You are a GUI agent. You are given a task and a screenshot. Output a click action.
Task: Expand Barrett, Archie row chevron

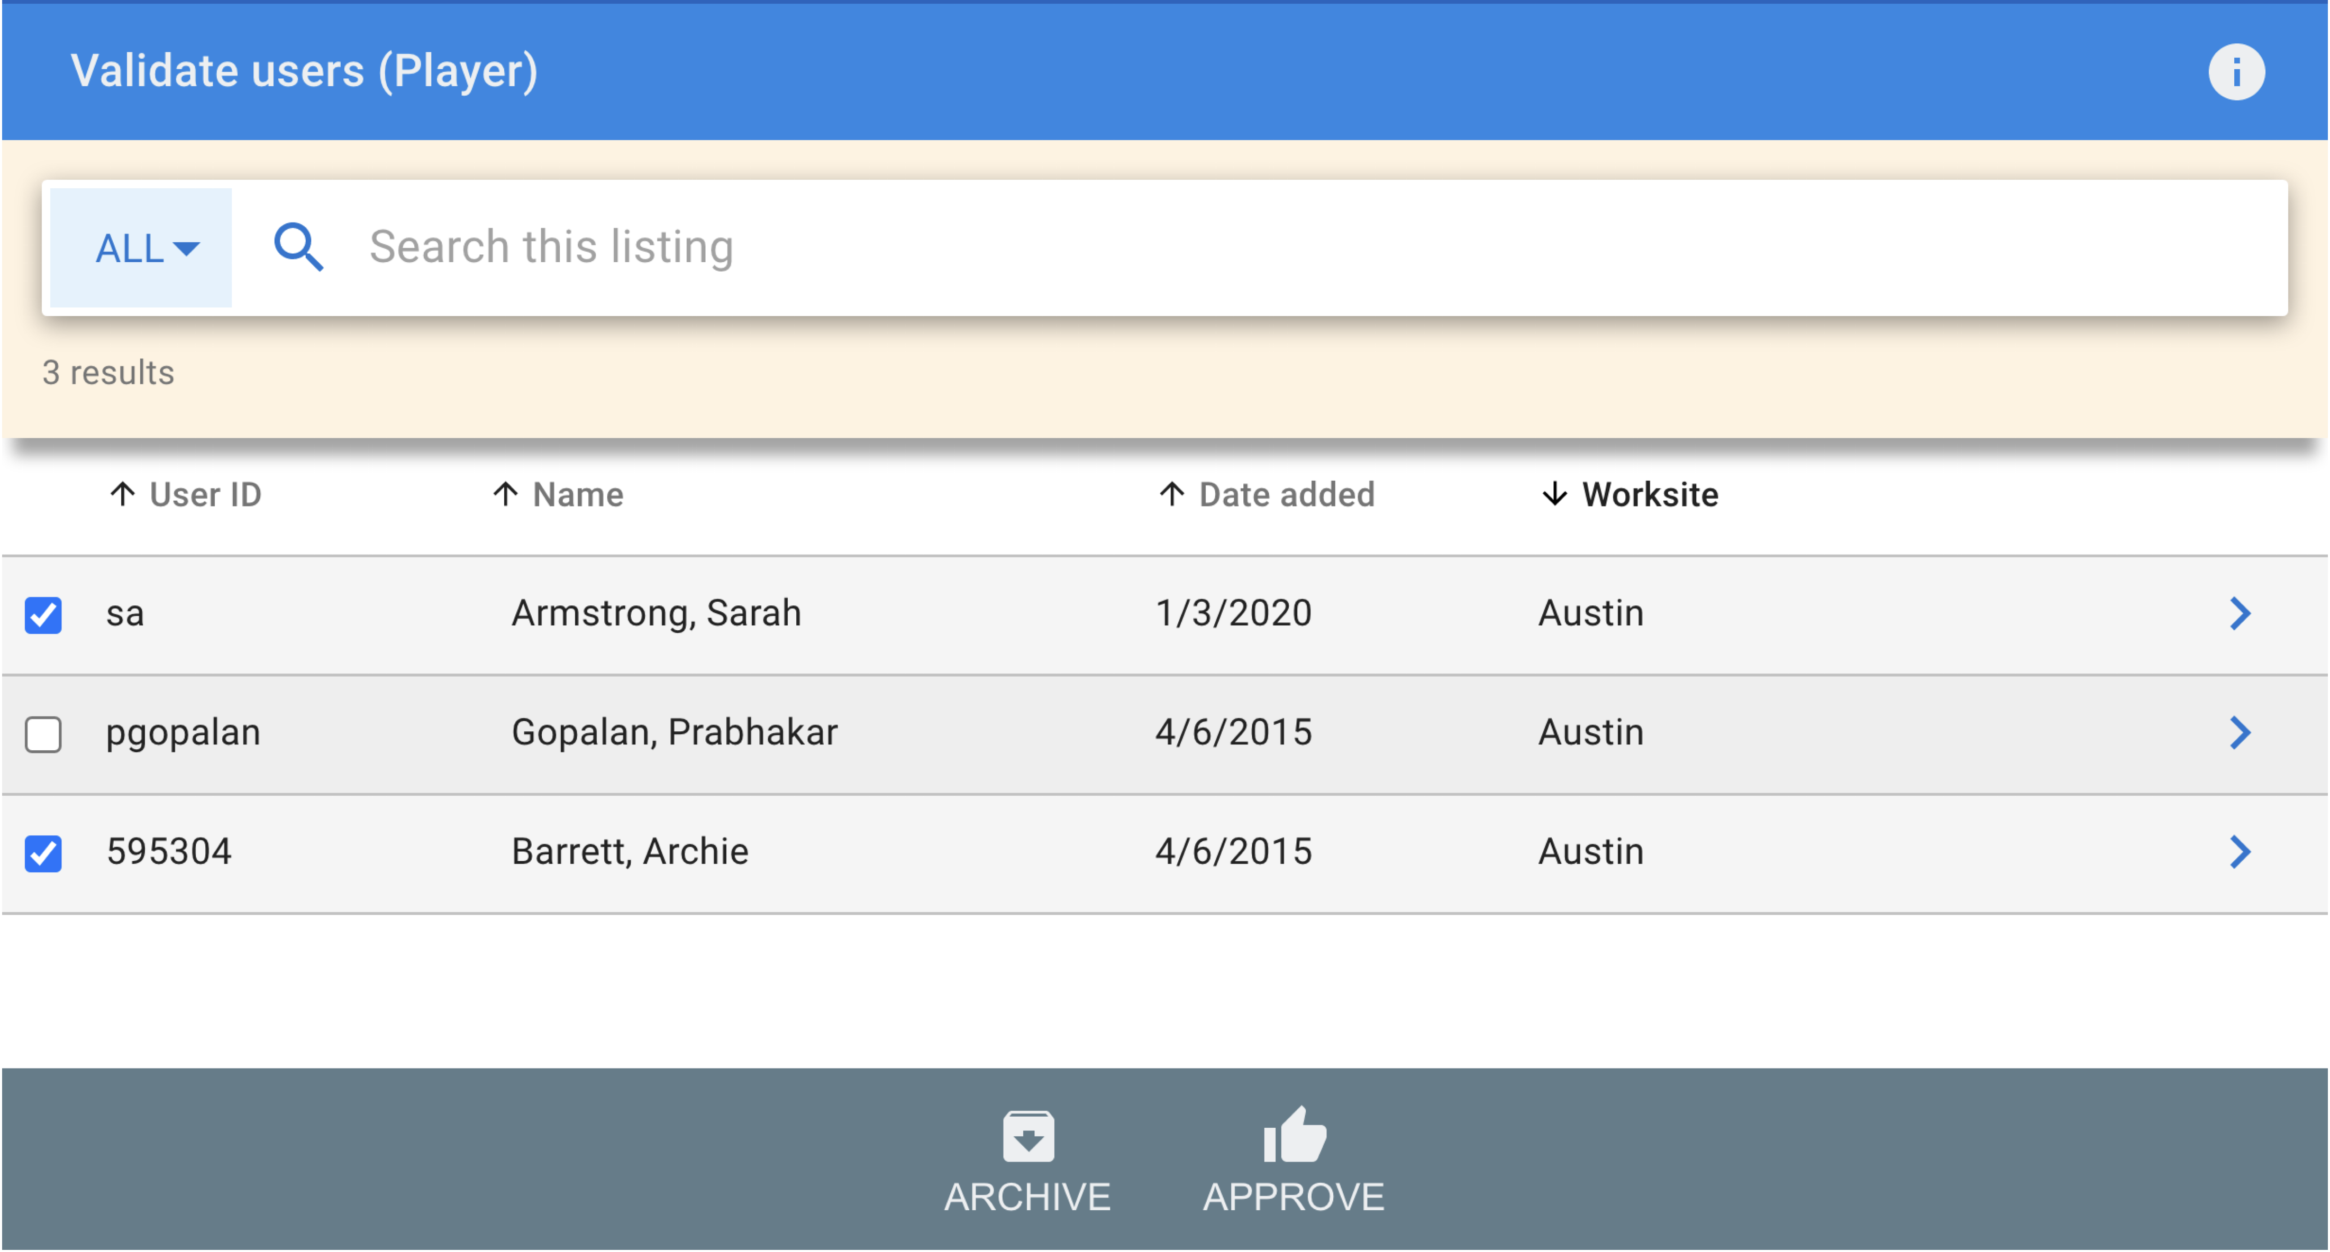point(2238,852)
